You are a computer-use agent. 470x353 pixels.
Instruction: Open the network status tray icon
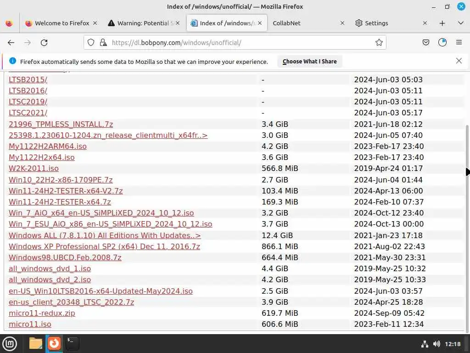(425, 344)
